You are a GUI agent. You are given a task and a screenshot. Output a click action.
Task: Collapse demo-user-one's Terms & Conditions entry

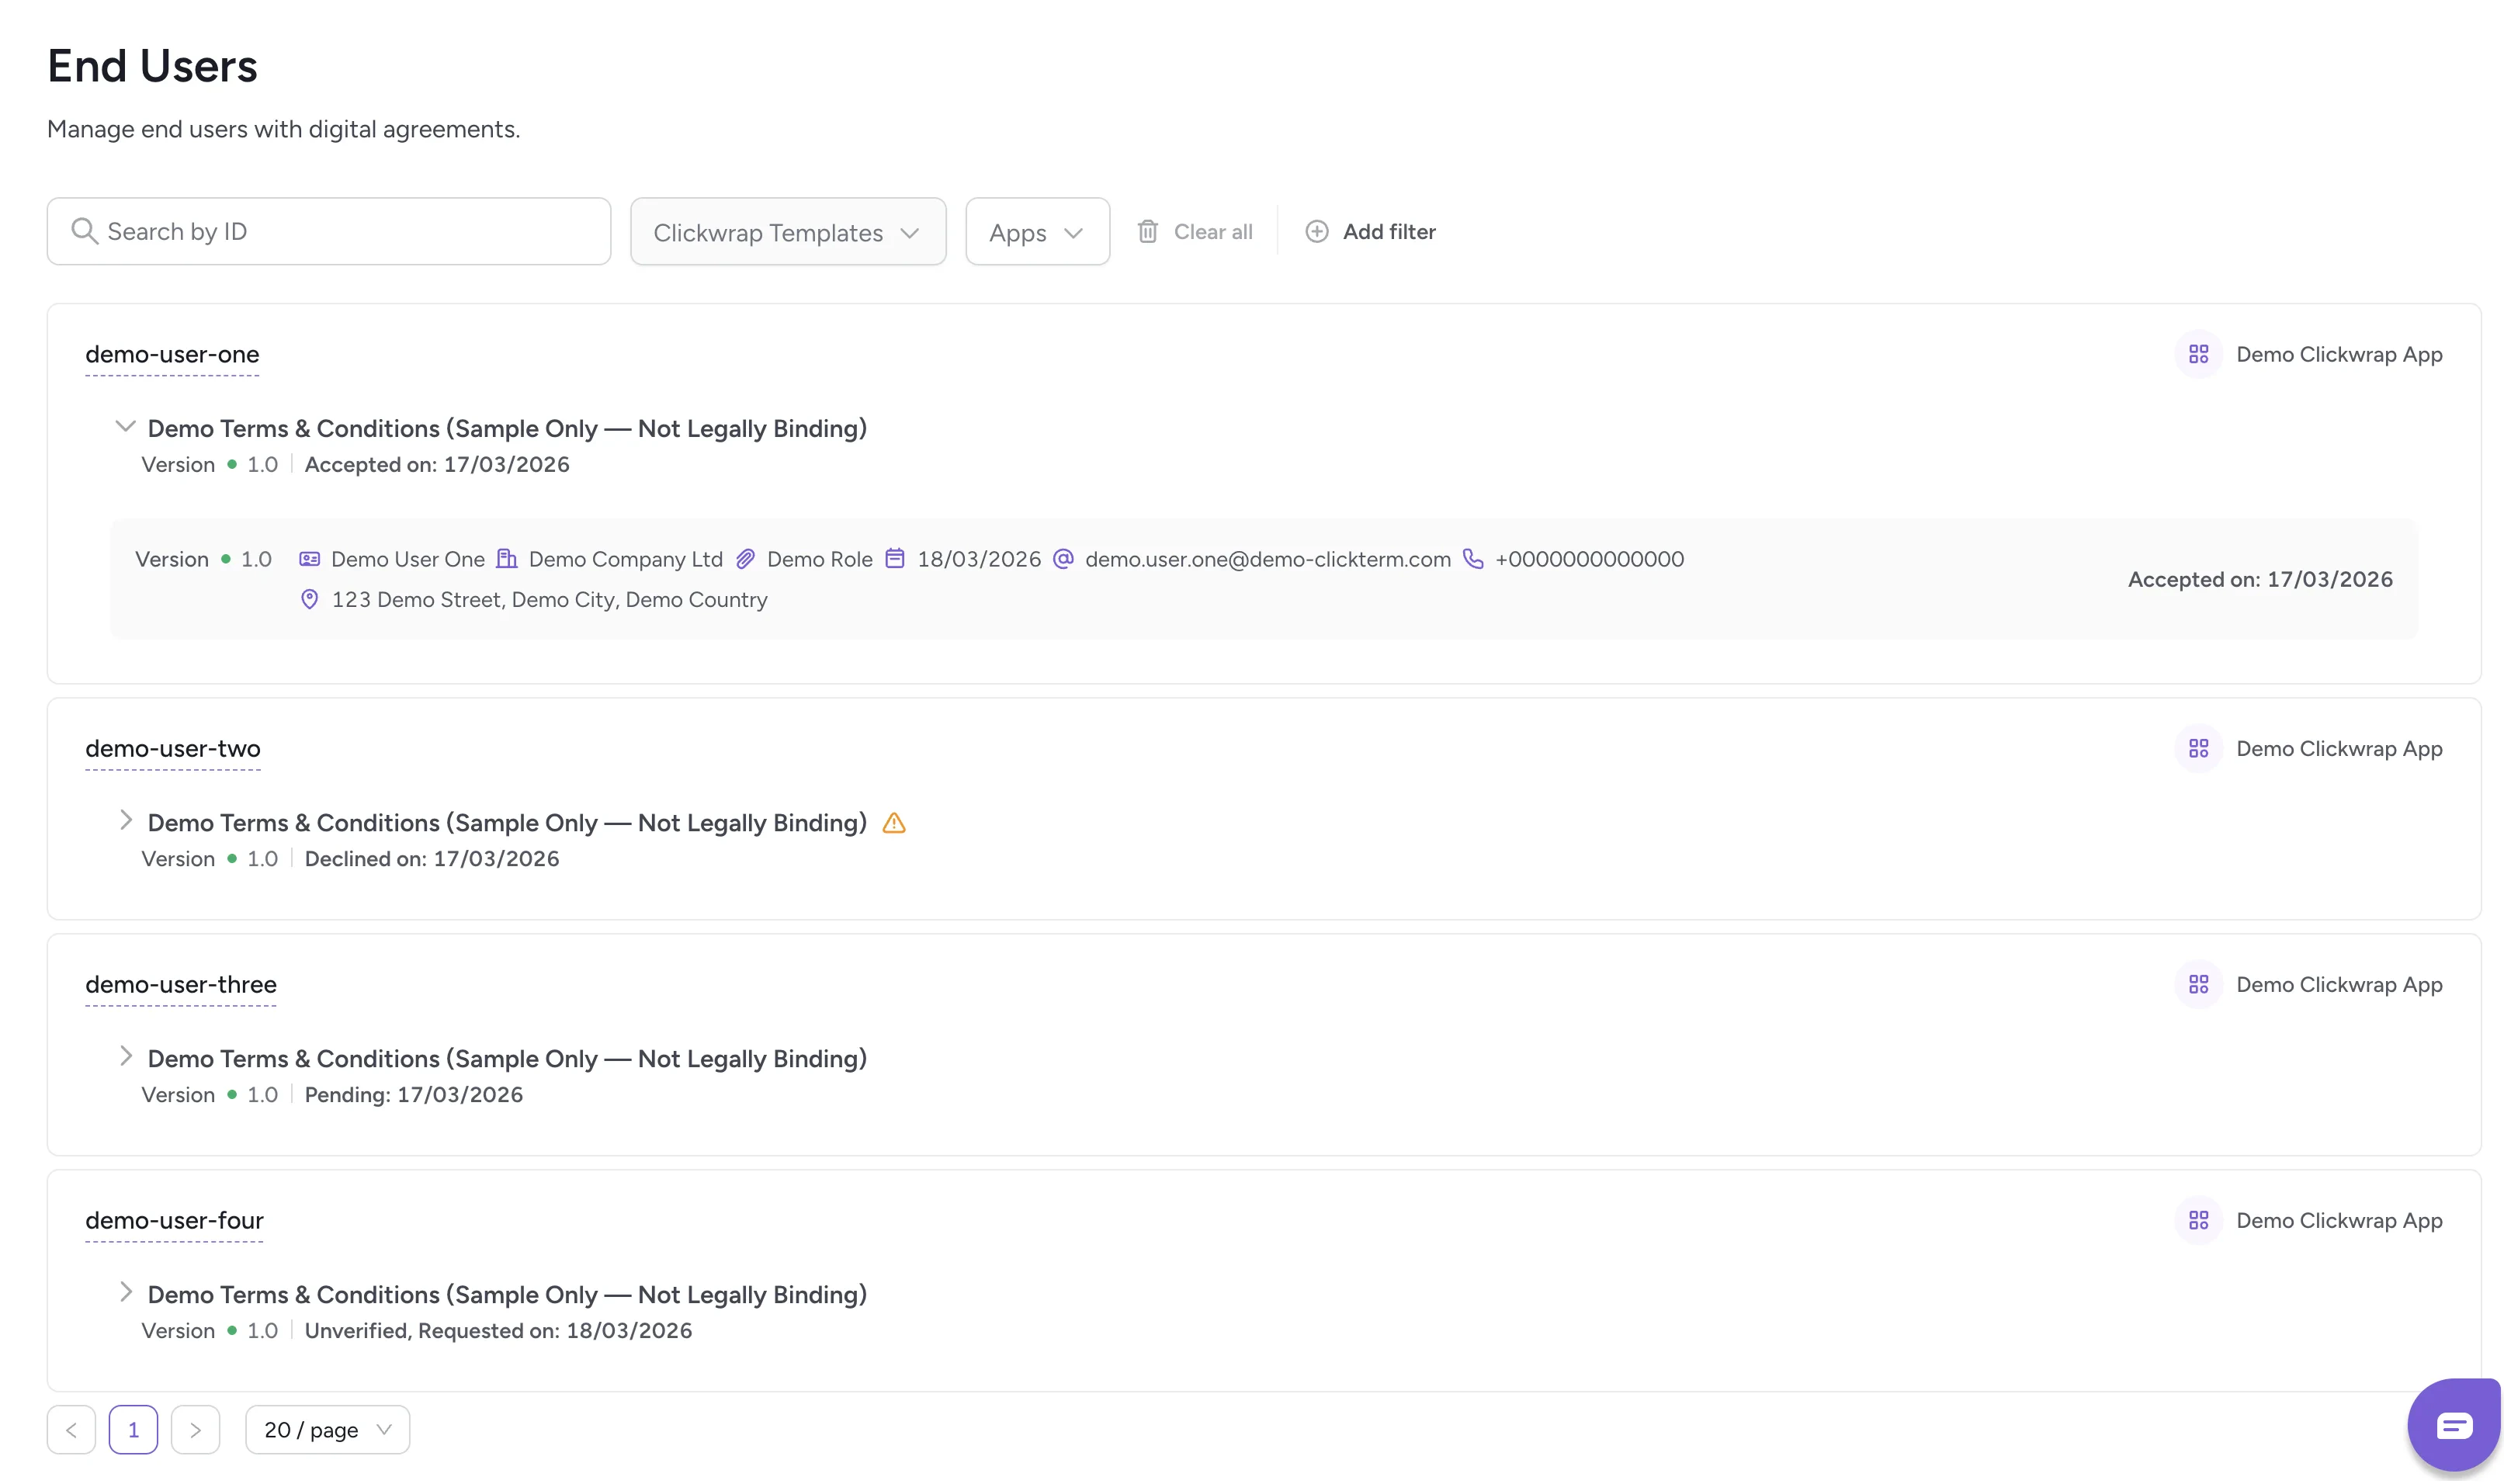pyautogui.click(x=126, y=426)
